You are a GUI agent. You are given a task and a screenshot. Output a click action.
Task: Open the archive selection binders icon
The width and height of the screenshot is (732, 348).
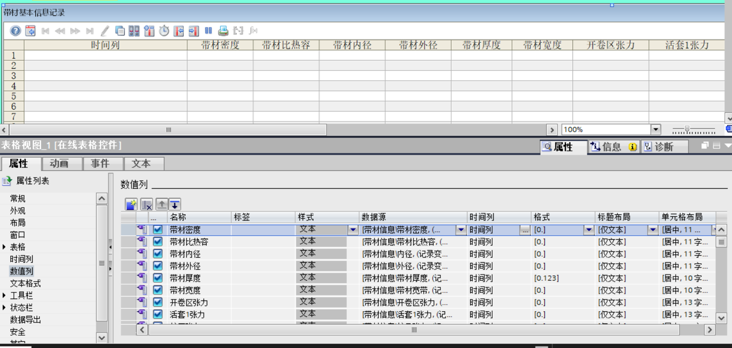134,31
